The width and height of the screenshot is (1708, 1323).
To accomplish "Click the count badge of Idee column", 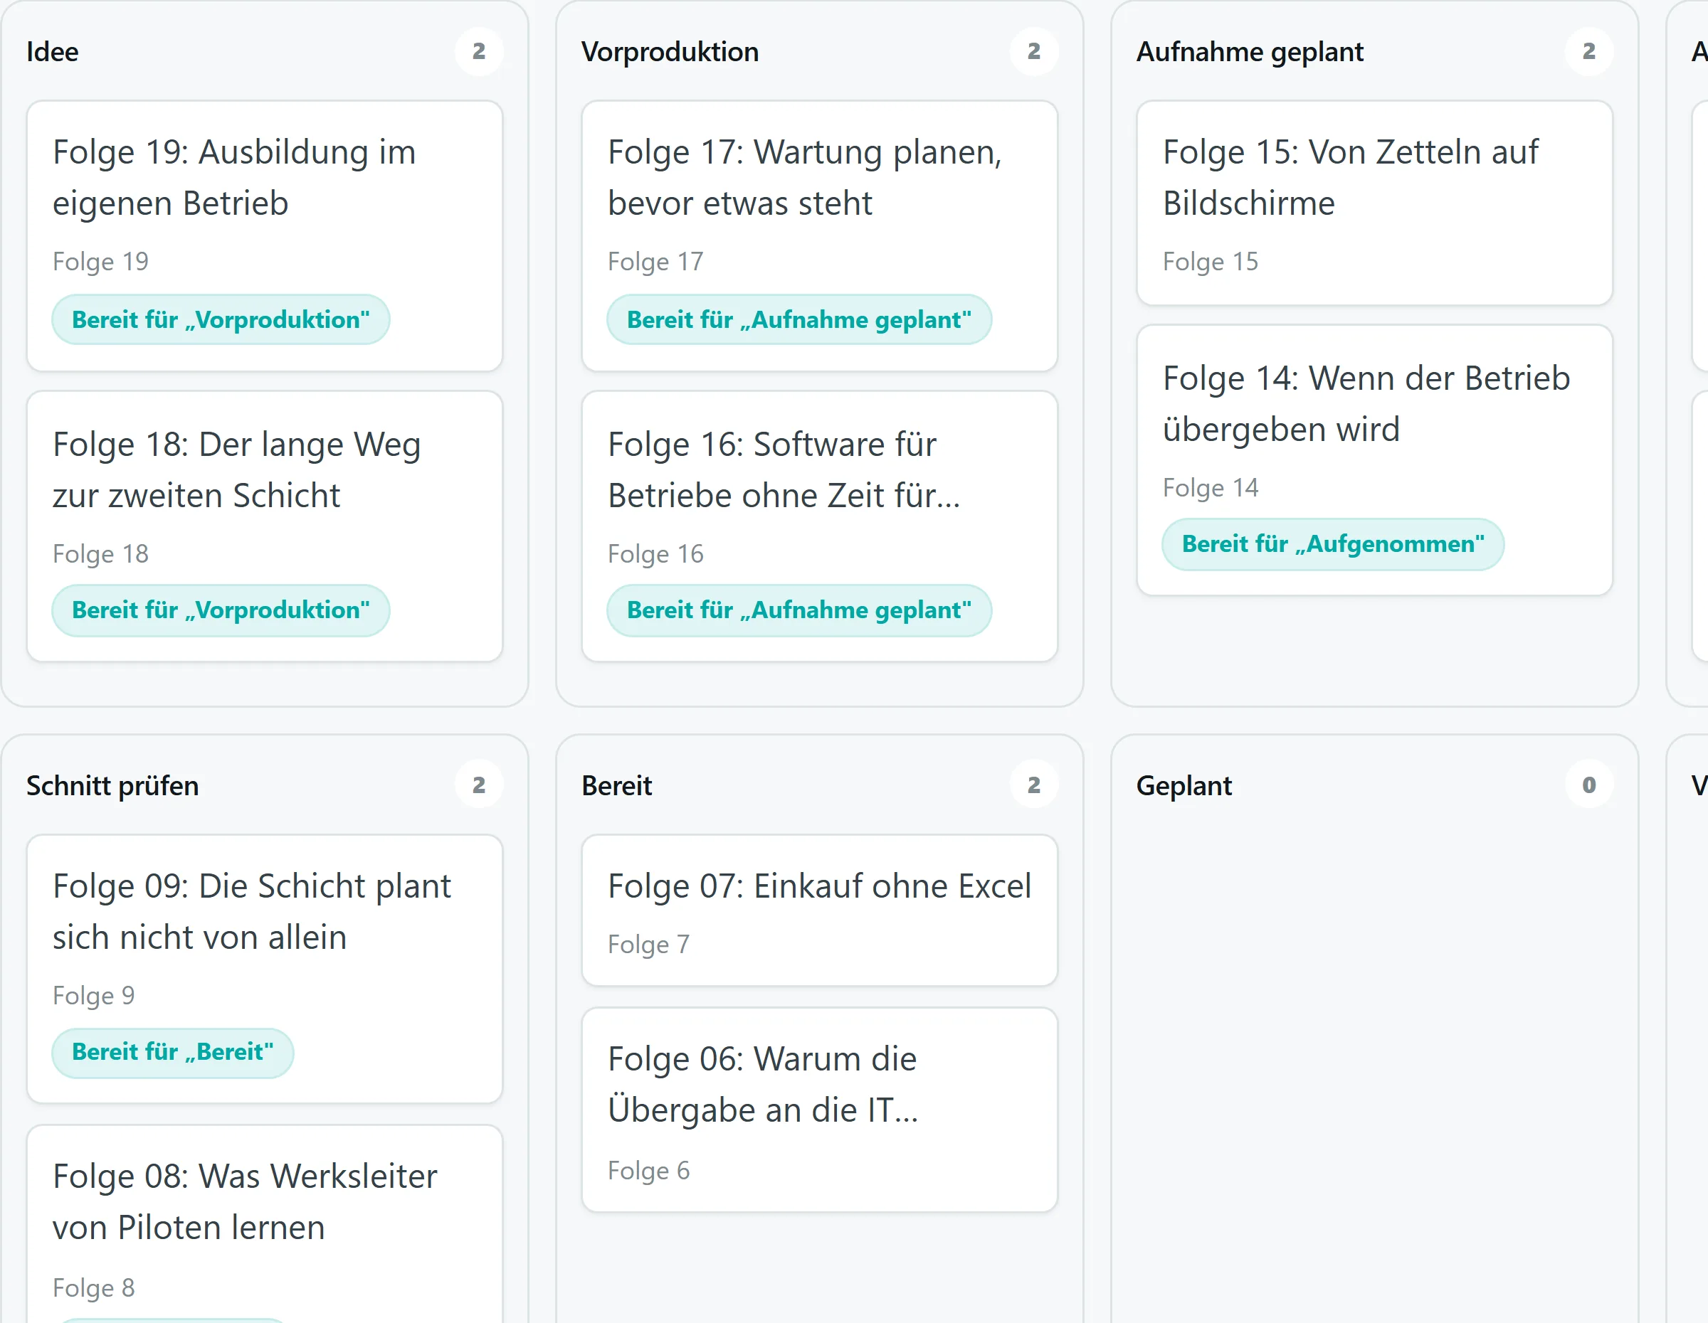I will tap(479, 52).
